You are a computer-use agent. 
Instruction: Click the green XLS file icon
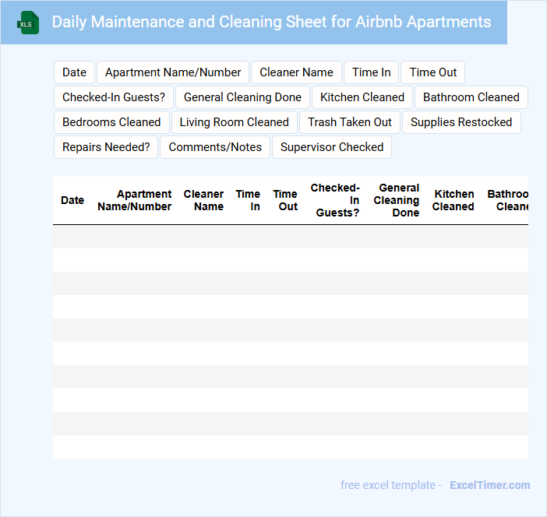coord(28,23)
